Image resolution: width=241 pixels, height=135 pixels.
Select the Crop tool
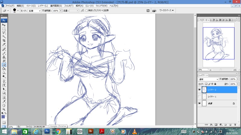click(x=4, y=41)
